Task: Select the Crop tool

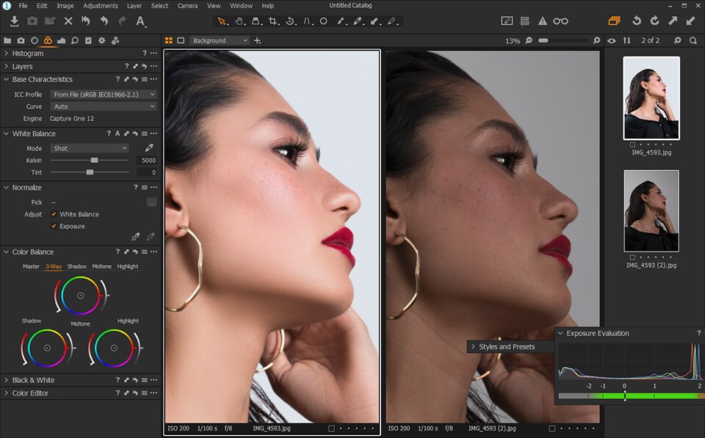Action: click(272, 21)
